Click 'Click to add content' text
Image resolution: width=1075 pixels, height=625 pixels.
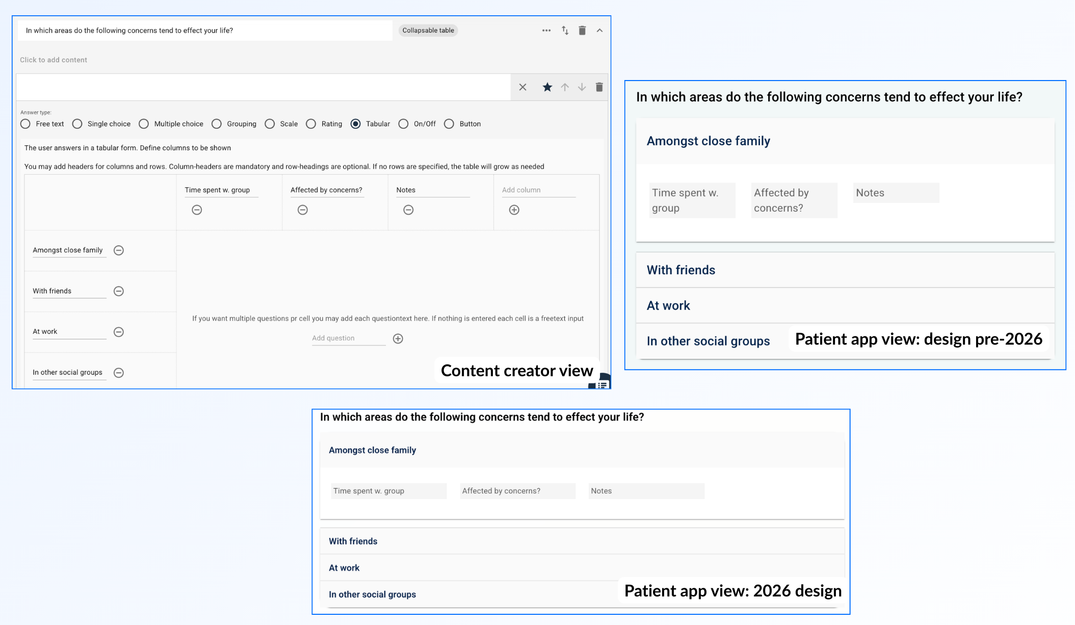tap(54, 60)
